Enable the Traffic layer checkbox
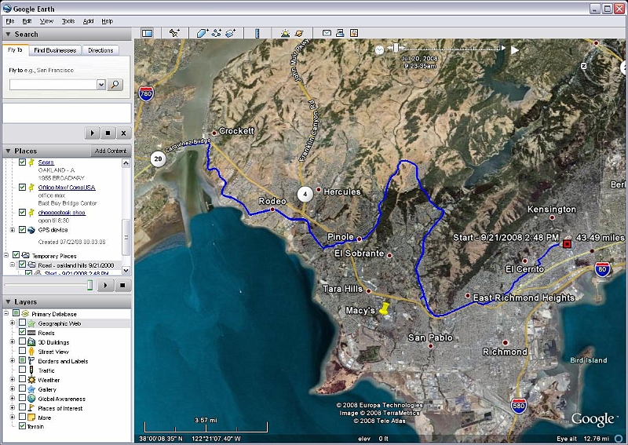This screenshot has width=628, height=445. click(x=23, y=370)
